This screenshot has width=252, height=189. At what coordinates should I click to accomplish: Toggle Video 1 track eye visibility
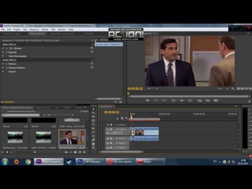point(108,129)
